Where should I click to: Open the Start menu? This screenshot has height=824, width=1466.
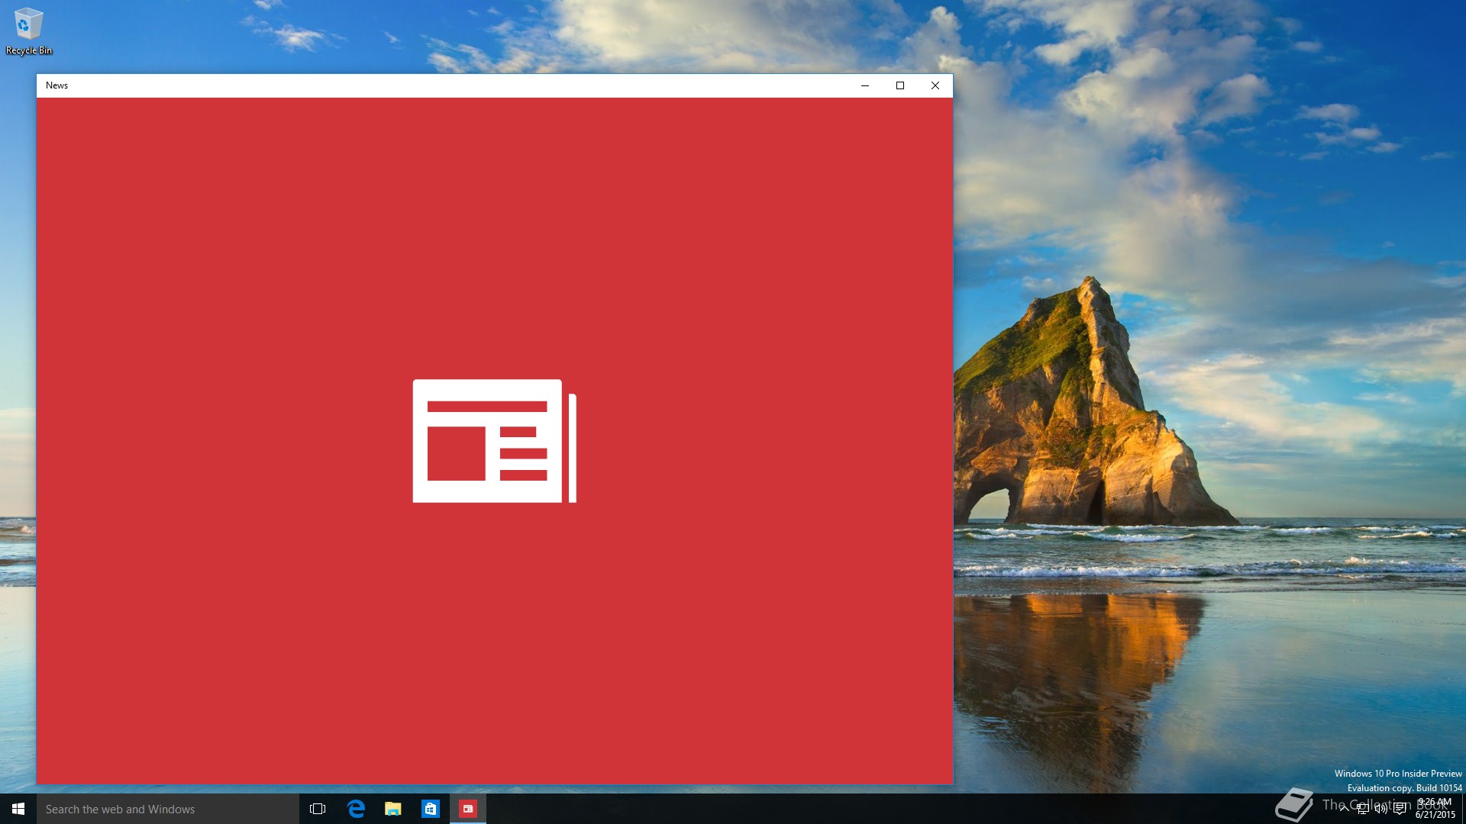(18, 809)
